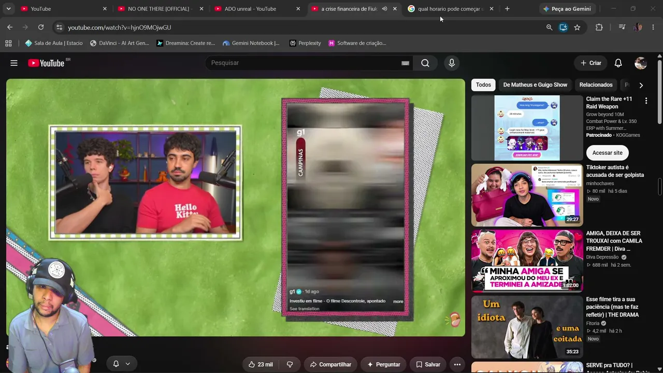Click the 'Acessar site' ad button
Screen dimensions: 663x373
tap(607, 153)
